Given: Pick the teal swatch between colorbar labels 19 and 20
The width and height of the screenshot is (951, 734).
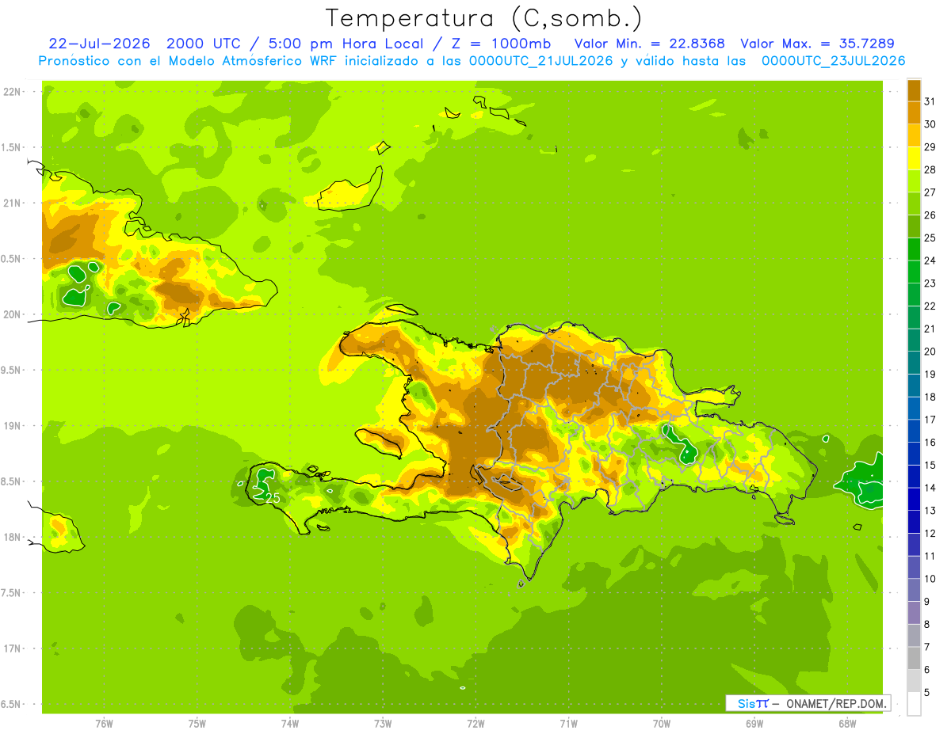Looking at the screenshot, I should pyautogui.click(x=914, y=363).
